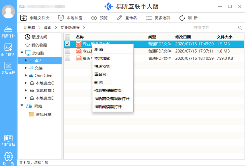Choose 重命名 in the context menu
Screen dimensions: 245x166
tap(113, 74)
